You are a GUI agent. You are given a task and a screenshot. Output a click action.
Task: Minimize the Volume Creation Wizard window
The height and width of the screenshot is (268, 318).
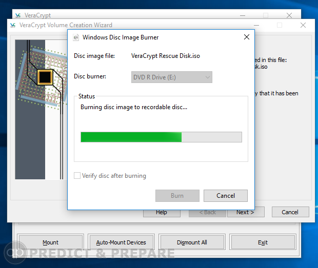256,25
